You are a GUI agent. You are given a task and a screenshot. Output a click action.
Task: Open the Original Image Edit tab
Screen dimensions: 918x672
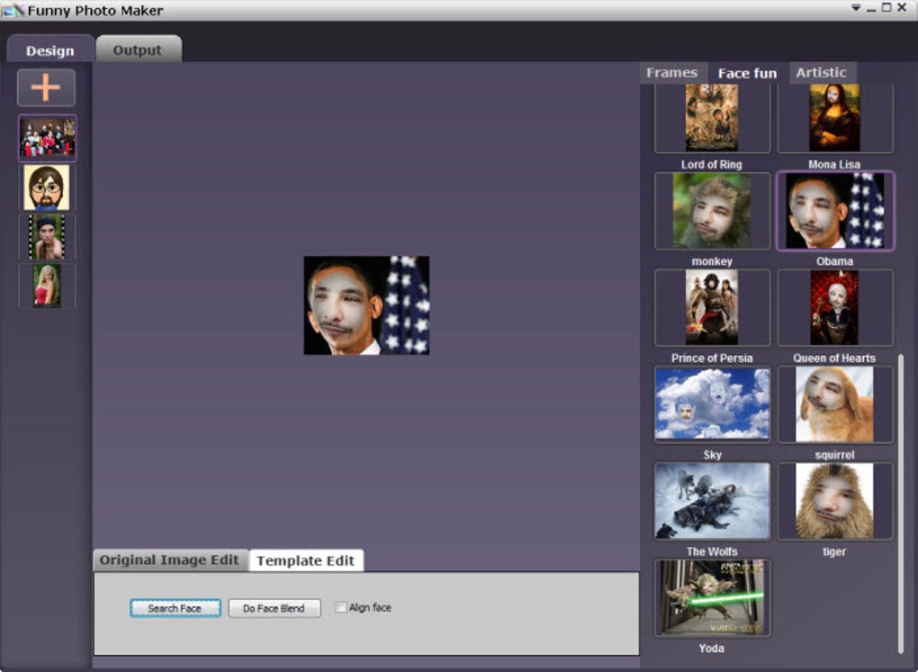pyautogui.click(x=169, y=560)
